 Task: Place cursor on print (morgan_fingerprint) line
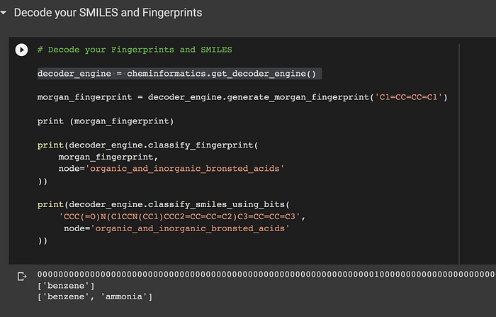tap(106, 121)
